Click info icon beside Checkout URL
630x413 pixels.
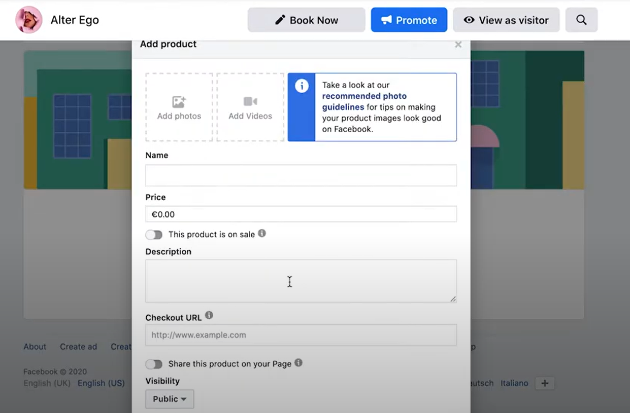point(209,316)
